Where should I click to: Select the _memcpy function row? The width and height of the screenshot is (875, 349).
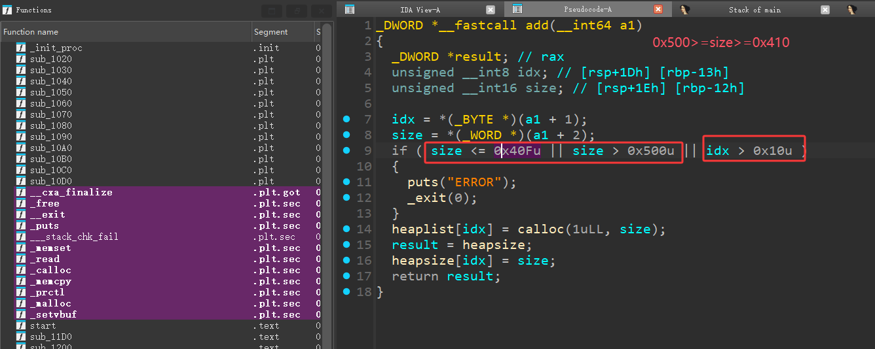click(x=161, y=281)
